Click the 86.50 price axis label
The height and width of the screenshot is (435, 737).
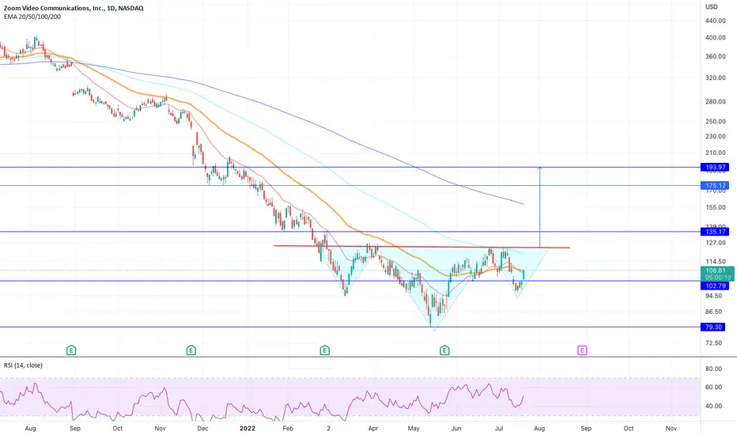[713, 312]
